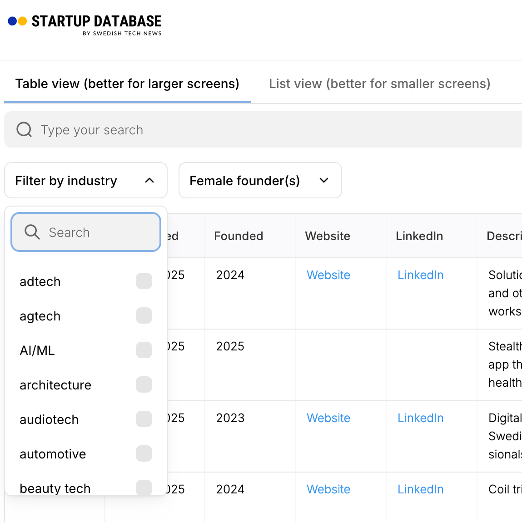This screenshot has height=522, width=522.
Task: Toggle the audiotech checkbox
Action: coord(144,419)
